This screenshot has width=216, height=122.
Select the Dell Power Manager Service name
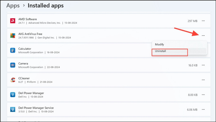click(x=36, y=108)
